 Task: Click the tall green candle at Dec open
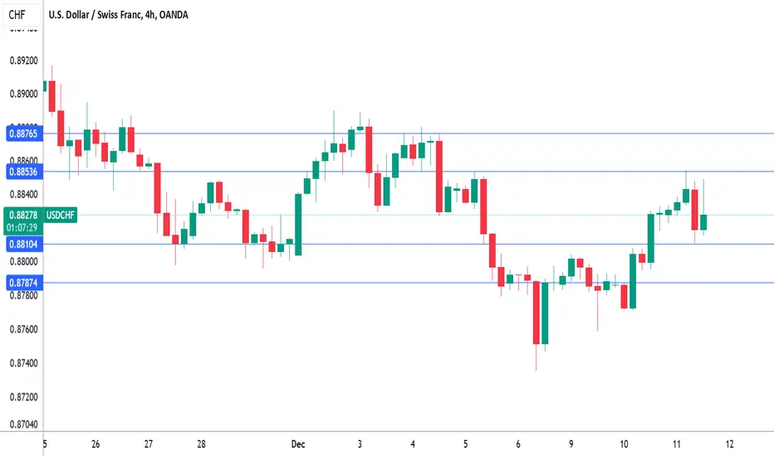point(298,225)
